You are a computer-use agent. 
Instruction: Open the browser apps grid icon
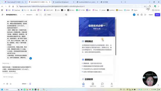(x=2, y=10)
